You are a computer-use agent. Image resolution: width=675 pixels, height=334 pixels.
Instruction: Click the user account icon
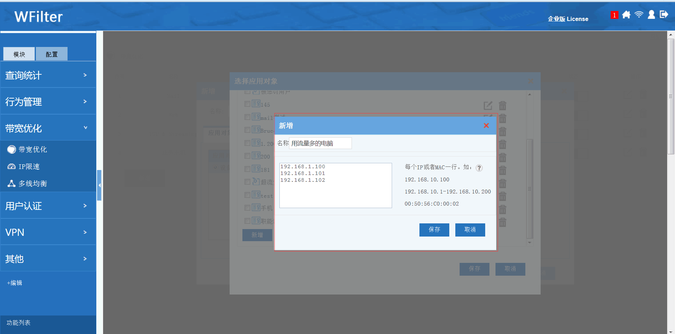(x=651, y=15)
